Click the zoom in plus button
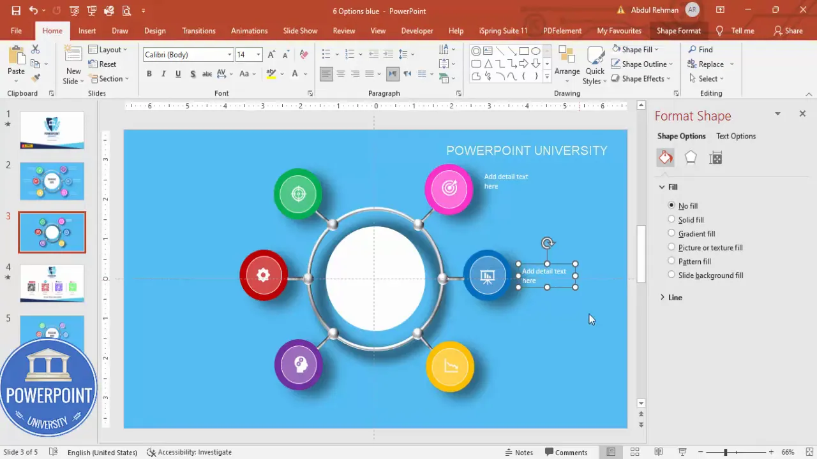 [770, 452]
